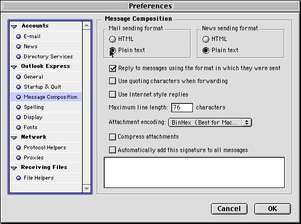The height and width of the screenshot is (224, 301).
Task: Click the bullet icon beside Startup & Quit
Action: coord(19,87)
